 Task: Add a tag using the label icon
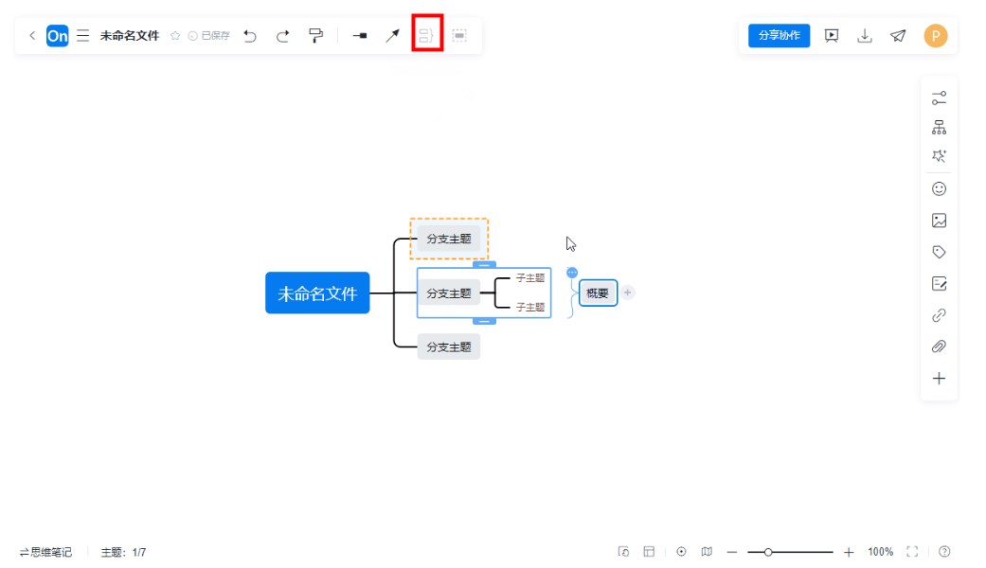pos(939,252)
